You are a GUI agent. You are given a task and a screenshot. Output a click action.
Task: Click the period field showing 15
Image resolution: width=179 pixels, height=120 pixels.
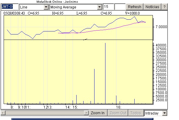108,7
